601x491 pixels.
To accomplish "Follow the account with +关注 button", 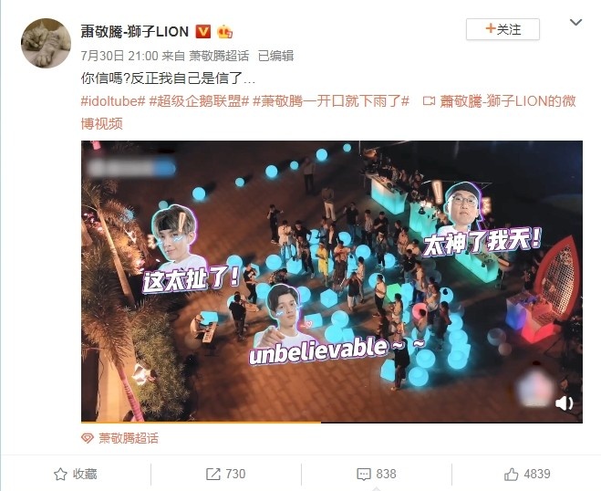I will (x=503, y=29).
